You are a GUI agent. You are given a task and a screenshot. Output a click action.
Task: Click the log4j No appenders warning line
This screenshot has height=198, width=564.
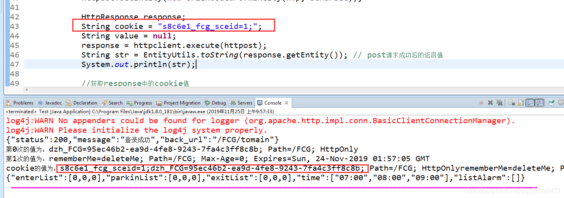260,121
